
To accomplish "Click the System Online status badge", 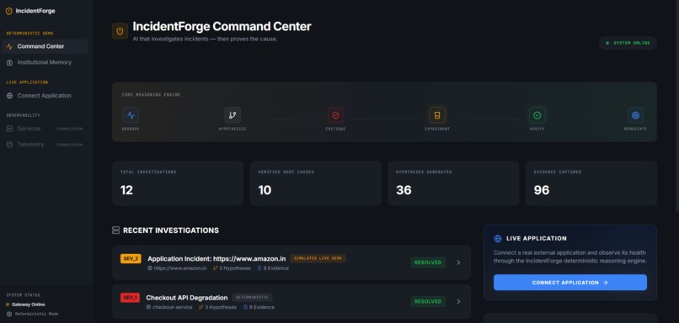I will pyautogui.click(x=628, y=43).
